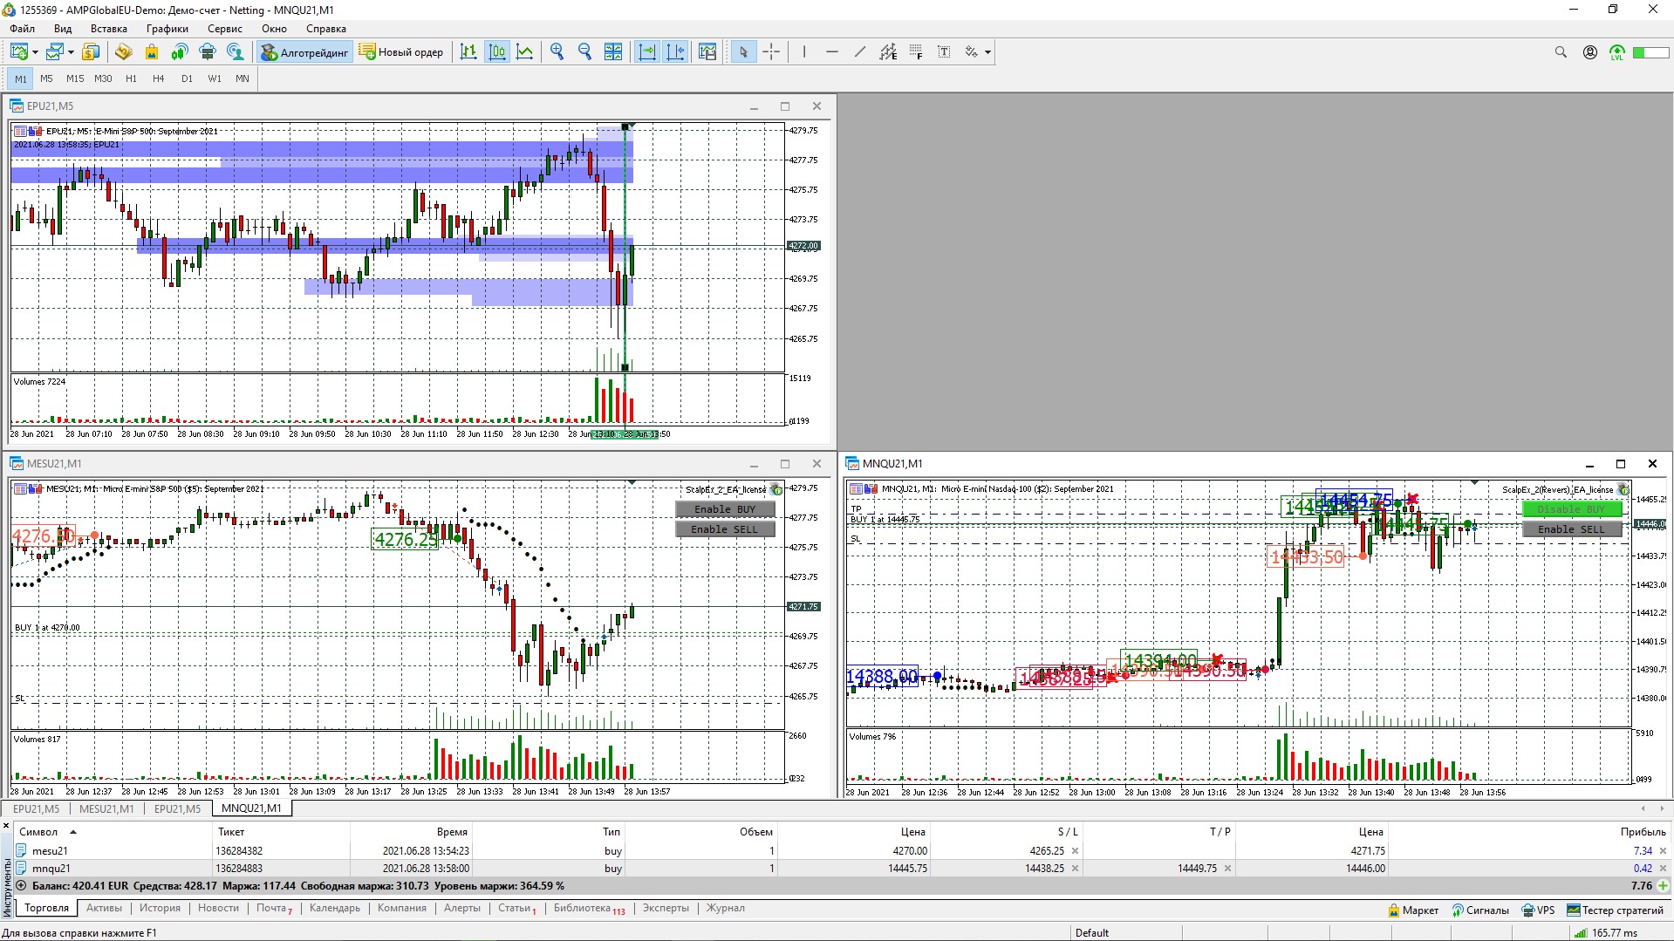Select the horizontal line drawing tool
1674x941 pixels.
(x=832, y=52)
